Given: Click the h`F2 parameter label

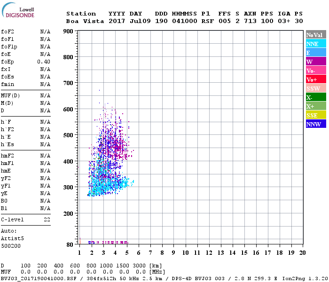Looking at the screenshot, I should click(8, 129).
